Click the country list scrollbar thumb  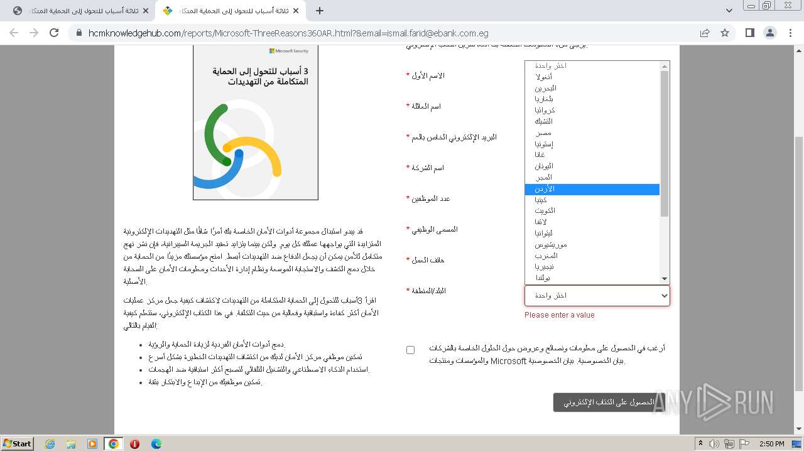[665, 144]
